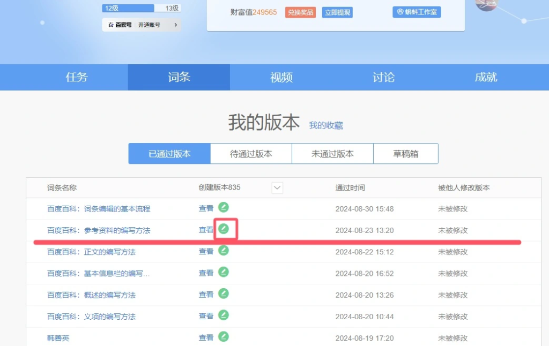Click edit icon for 正文的编写方法 row
The width and height of the screenshot is (549, 346).
[224, 251]
